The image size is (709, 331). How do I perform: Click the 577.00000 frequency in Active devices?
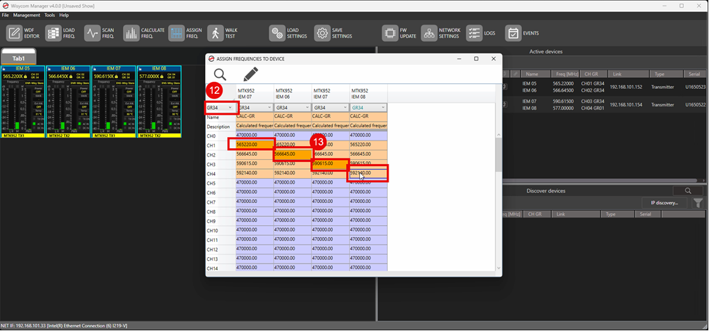click(564, 108)
